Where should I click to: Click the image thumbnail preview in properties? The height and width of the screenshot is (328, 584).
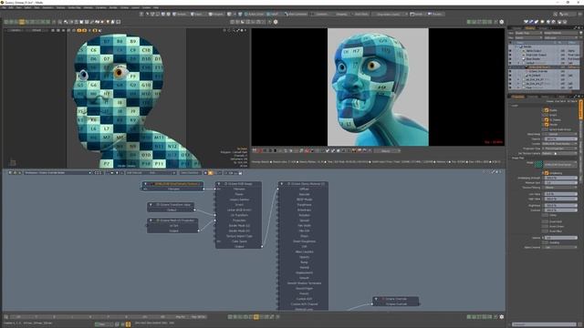pos(538,164)
